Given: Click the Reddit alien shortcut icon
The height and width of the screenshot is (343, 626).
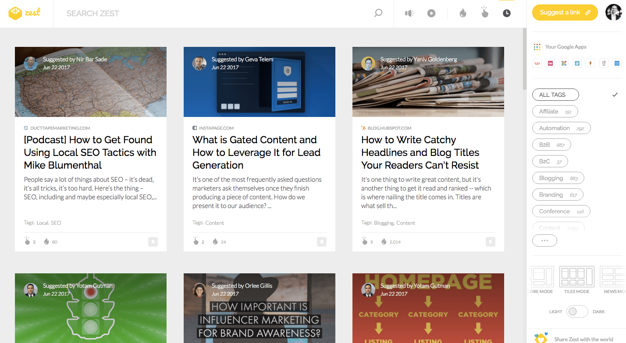Looking at the screenshot, I should pos(604,63).
